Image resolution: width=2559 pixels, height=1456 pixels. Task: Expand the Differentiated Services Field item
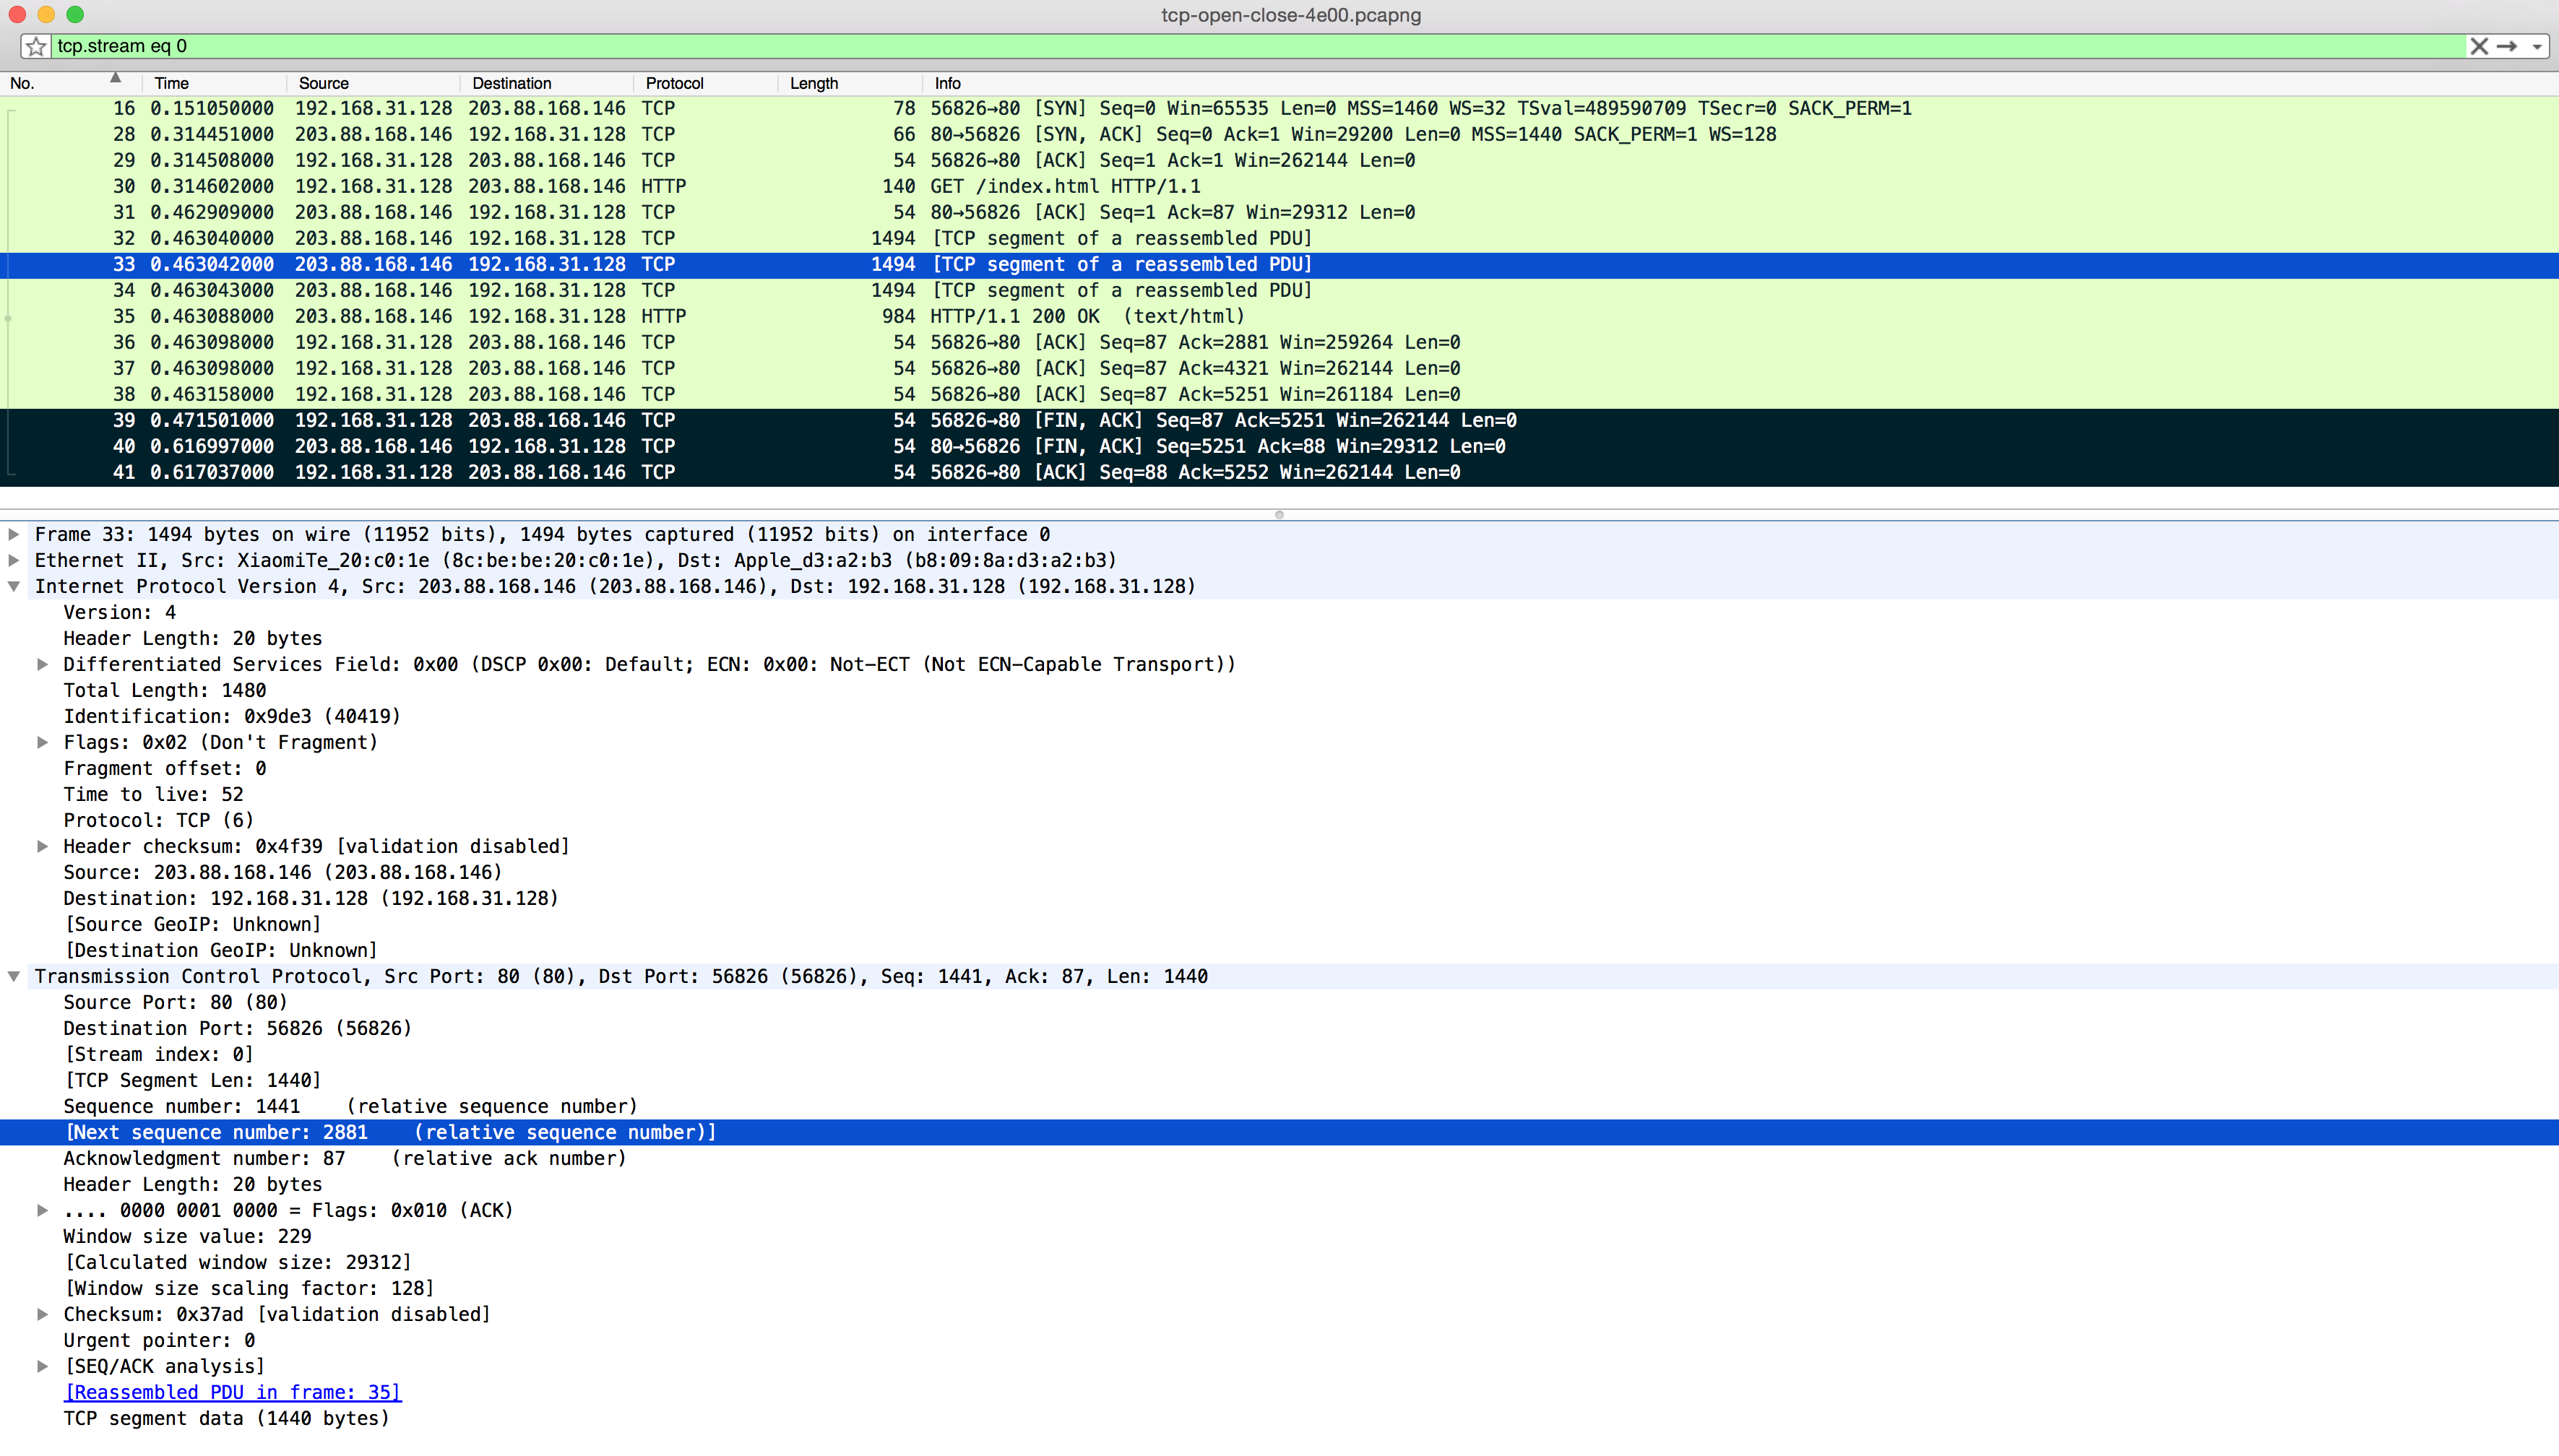click(x=42, y=664)
